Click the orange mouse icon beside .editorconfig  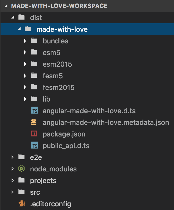pos(21,204)
